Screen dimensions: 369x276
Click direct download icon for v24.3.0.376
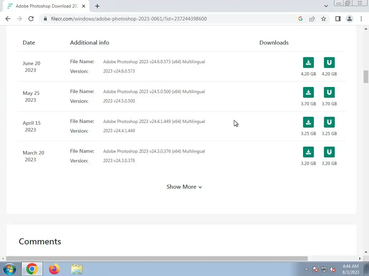pos(308,152)
